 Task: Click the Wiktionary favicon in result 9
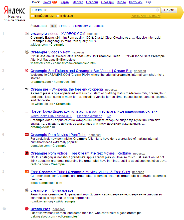coord(27,190)
